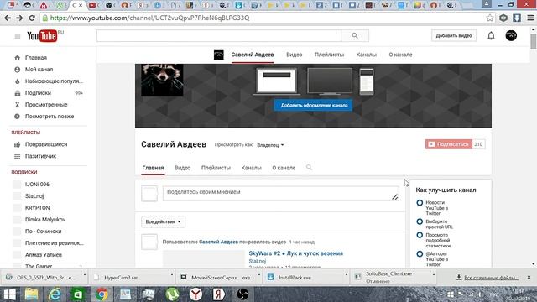Open uTorrent from the taskbar
Image resolution: width=537 pixels, height=302 pixels.
click(x=172, y=294)
